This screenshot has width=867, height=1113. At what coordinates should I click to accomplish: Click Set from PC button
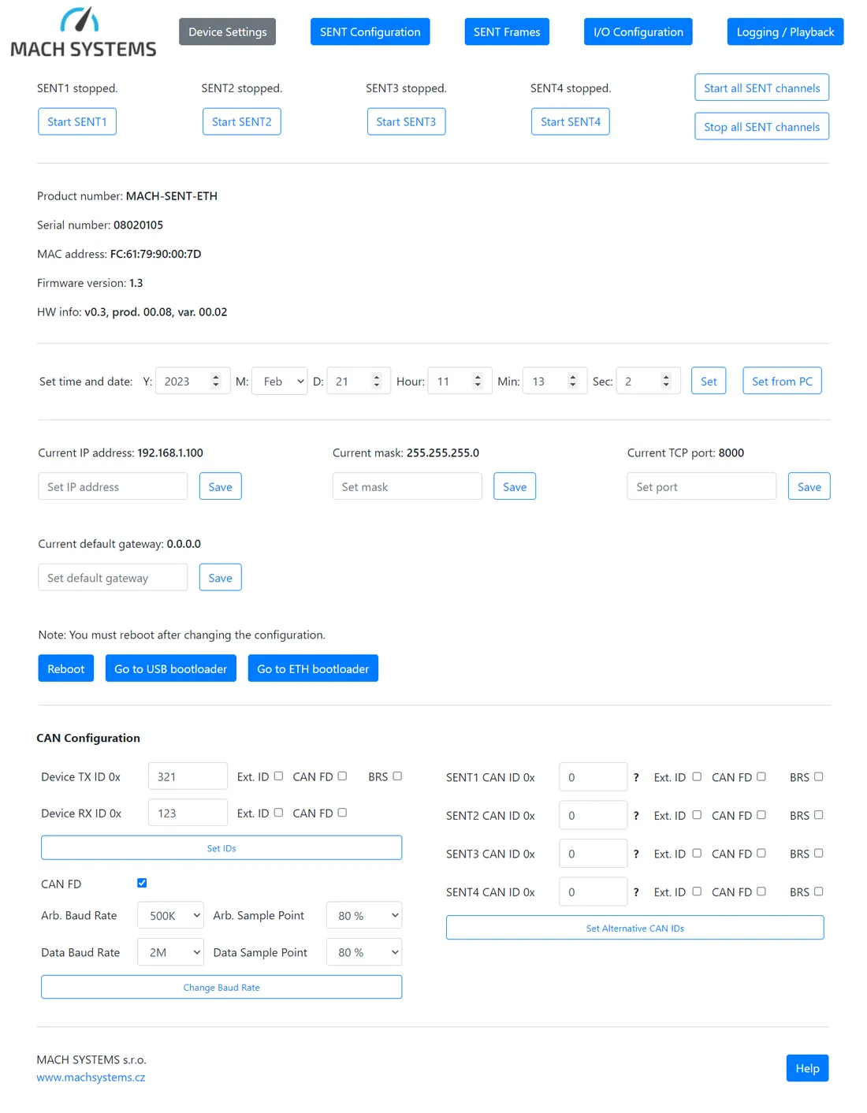tap(782, 381)
